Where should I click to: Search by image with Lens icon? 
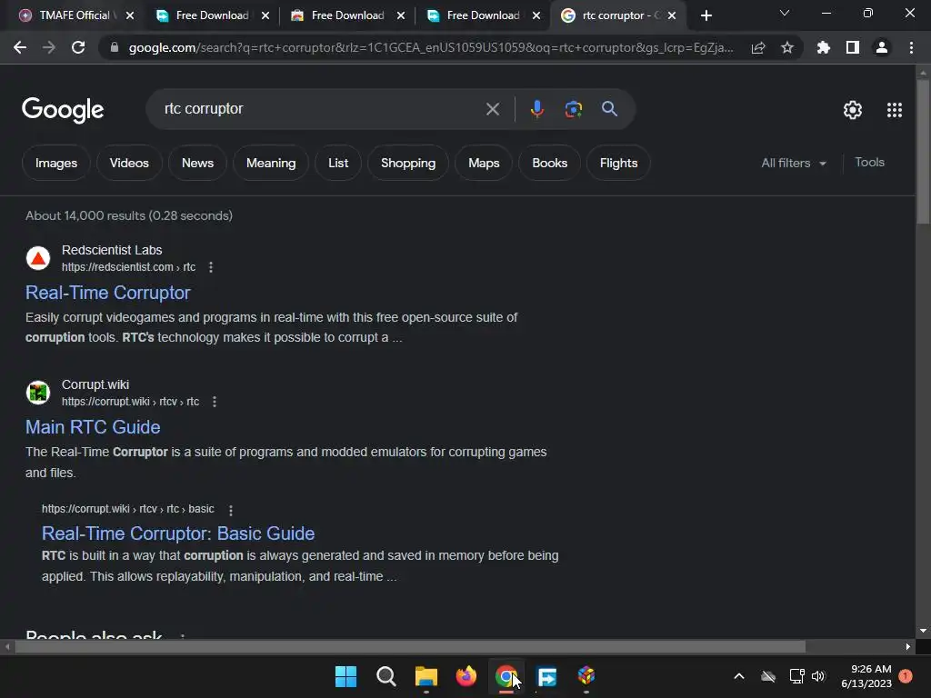(573, 109)
